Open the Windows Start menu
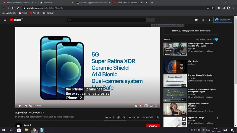This screenshot has height=133, width=237. tap(4, 130)
